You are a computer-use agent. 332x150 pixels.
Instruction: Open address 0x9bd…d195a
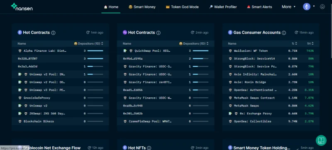[133, 58]
